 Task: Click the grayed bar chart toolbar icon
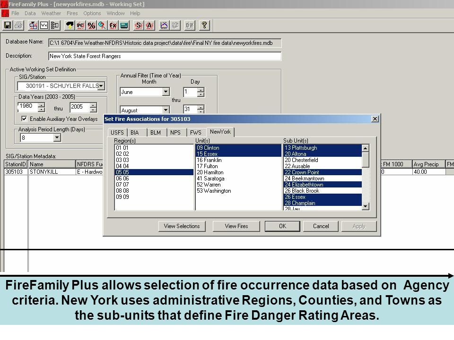(175, 25)
